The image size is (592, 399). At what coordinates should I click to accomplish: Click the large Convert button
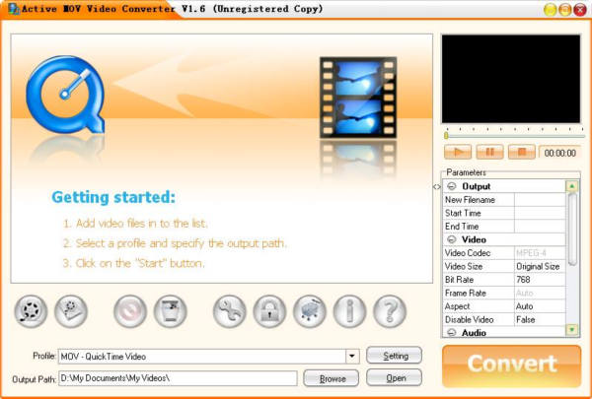pyautogui.click(x=511, y=365)
